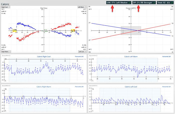Screen dimensions: 175x114
Task: Click the Total: 82 d/s indicator
Action: (164, 2)
